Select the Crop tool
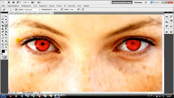This screenshot has width=174, height=98. click(3, 22)
